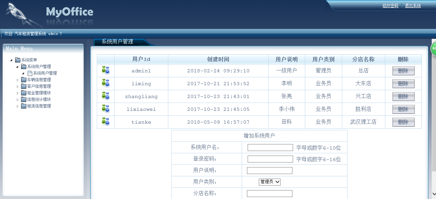This screenshot has height=199, width=436.
Task: Focus the 系统用户名 input field
Action: (x=270, y=147)
